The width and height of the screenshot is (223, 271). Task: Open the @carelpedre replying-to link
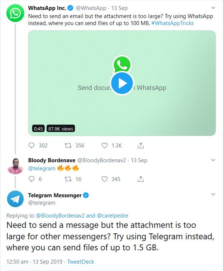point(113,215)
